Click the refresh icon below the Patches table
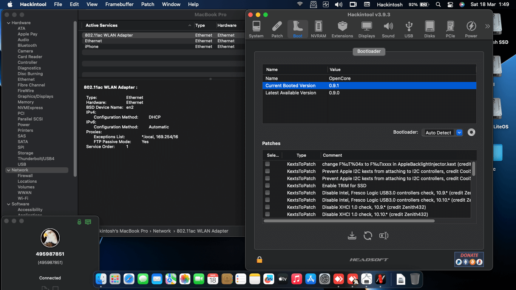The height and width of the screenshot is (290, 516). click(x=368, y=236)
